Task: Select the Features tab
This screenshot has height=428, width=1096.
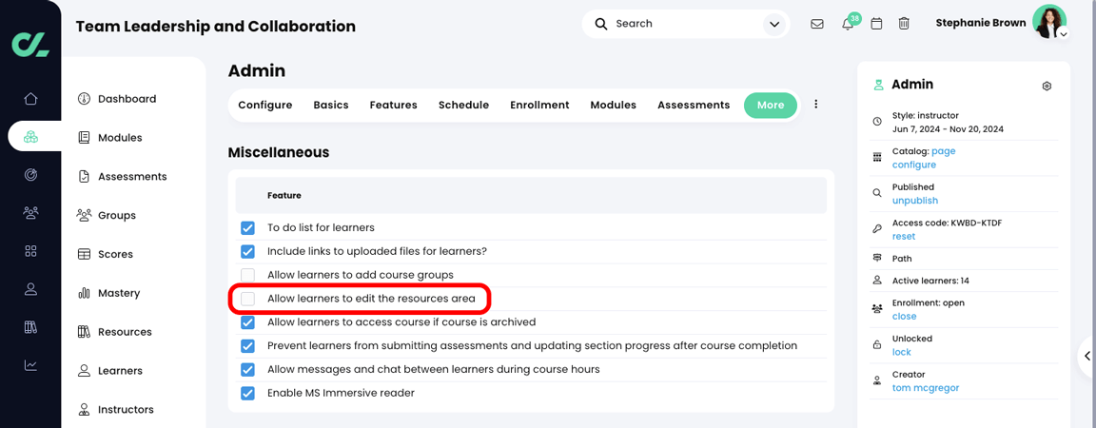Action: (394, 105)
